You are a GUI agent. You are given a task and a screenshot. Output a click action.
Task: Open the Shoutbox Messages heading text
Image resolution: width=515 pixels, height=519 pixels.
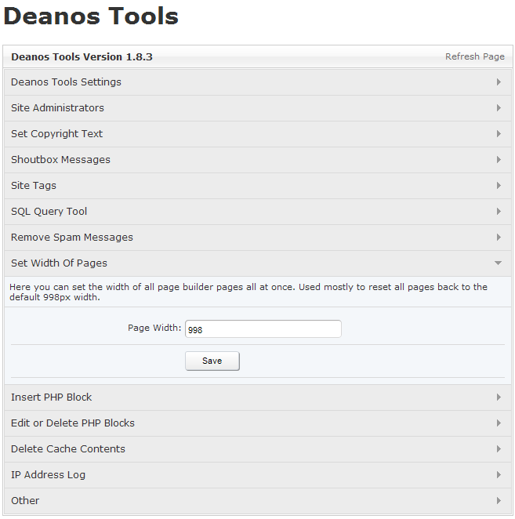(x=60, y=160)
